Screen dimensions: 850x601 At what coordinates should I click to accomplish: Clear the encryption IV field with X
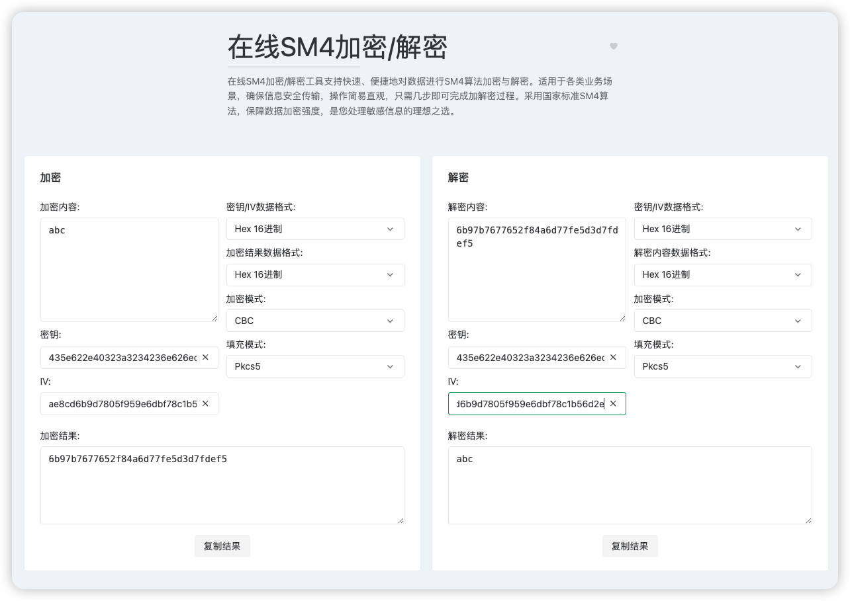(x=205, y=403)
